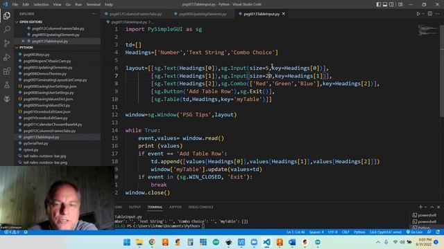Click the terminal command prompt line
Image resolution: width=444 pixels, height=249 pixels.
(159, 226)
